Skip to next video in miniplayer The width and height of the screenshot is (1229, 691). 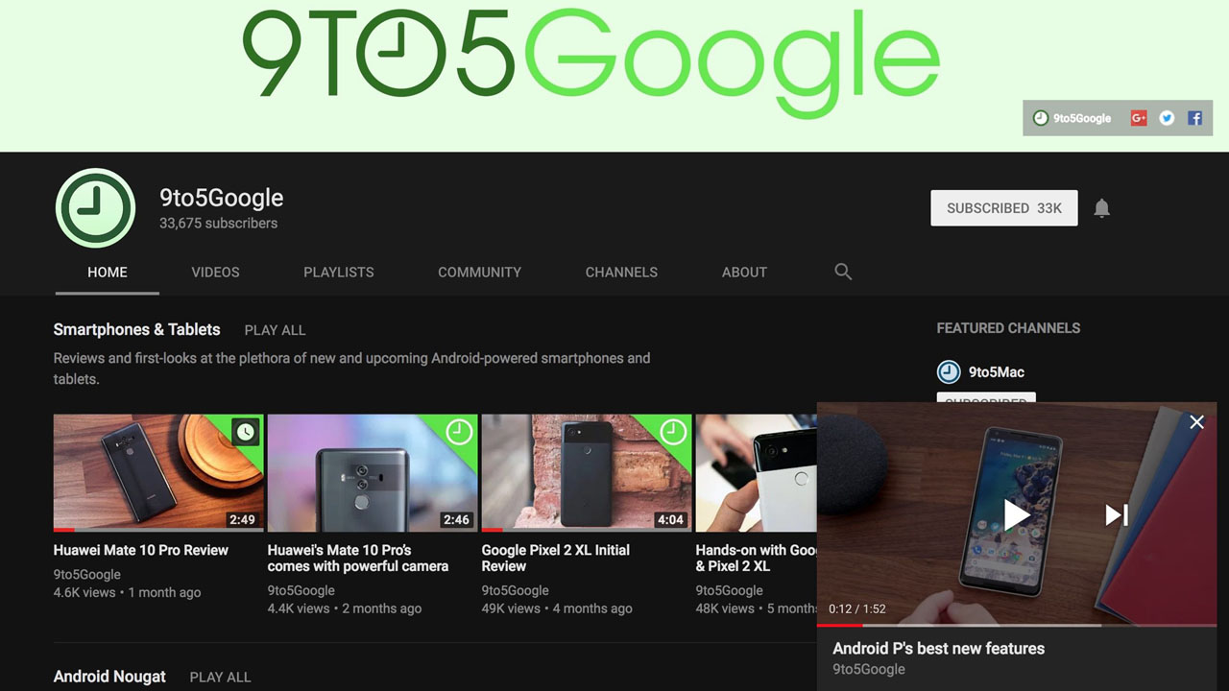[1116, 515]
